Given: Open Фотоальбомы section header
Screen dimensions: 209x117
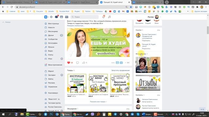Looking at the screenshot, I should (141, 54).
